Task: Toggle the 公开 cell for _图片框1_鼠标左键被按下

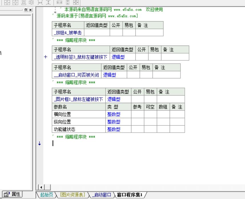Action: tap(138, 99)
